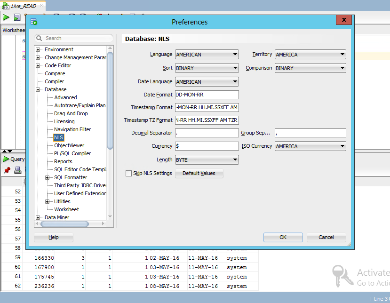Toggle Skip NLS Settings checkbox
390x303 pixels.
[128, 174]
